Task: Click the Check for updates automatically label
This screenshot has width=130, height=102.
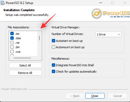Action: pyautogui.click(x=76, y=72)
